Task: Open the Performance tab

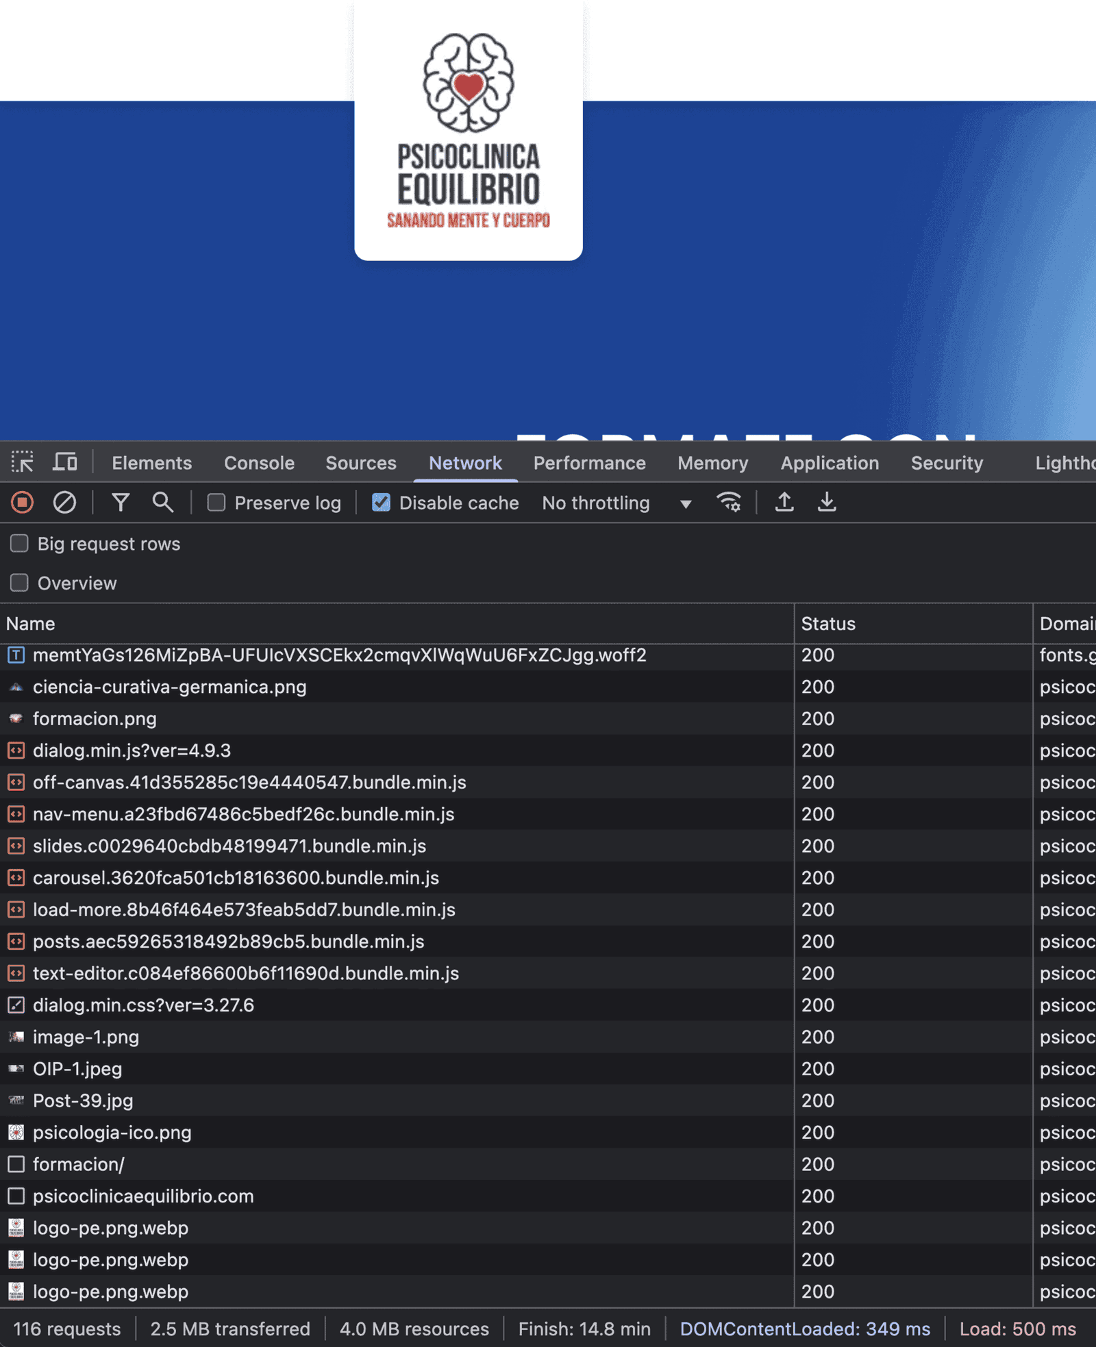Action: pos(589,463)
